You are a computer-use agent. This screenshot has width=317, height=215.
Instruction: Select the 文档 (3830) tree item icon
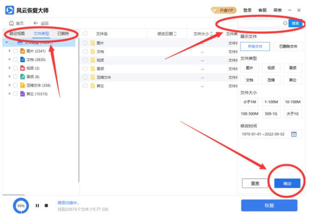point(22,60)
